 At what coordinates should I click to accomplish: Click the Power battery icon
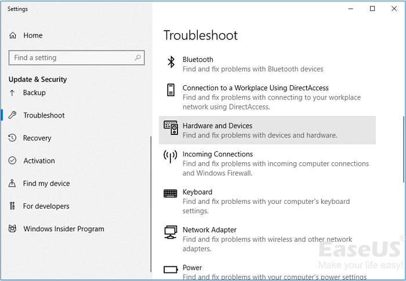[x=171, y=269]
